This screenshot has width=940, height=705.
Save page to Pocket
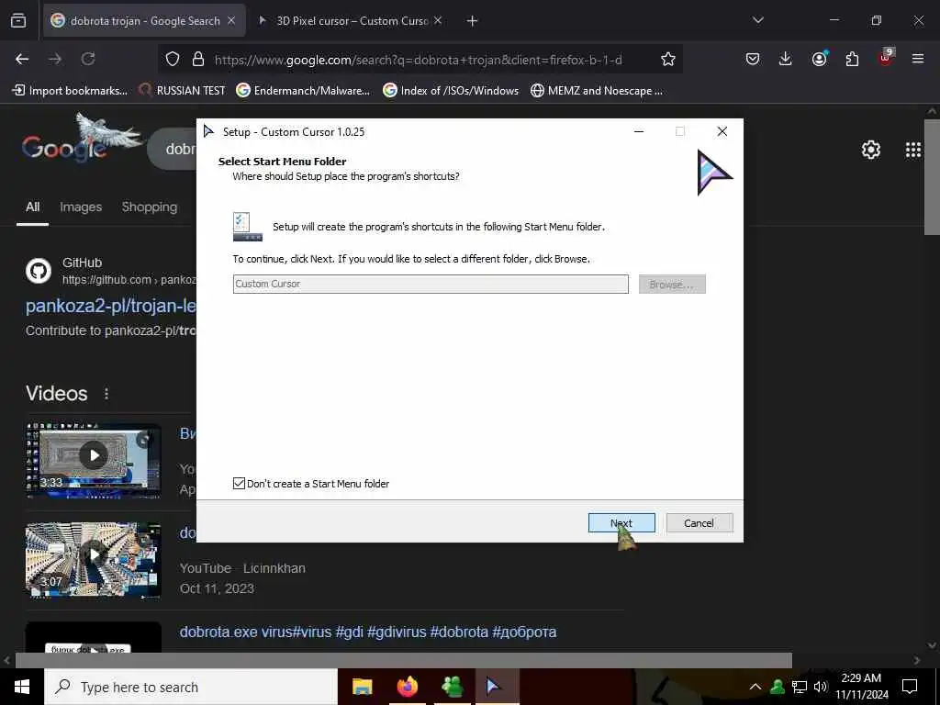[753, 59]
